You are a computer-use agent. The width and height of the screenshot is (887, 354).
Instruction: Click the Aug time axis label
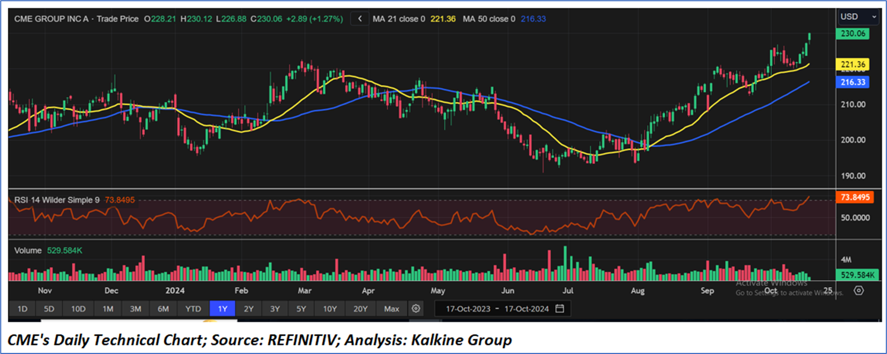click(638, 291)
